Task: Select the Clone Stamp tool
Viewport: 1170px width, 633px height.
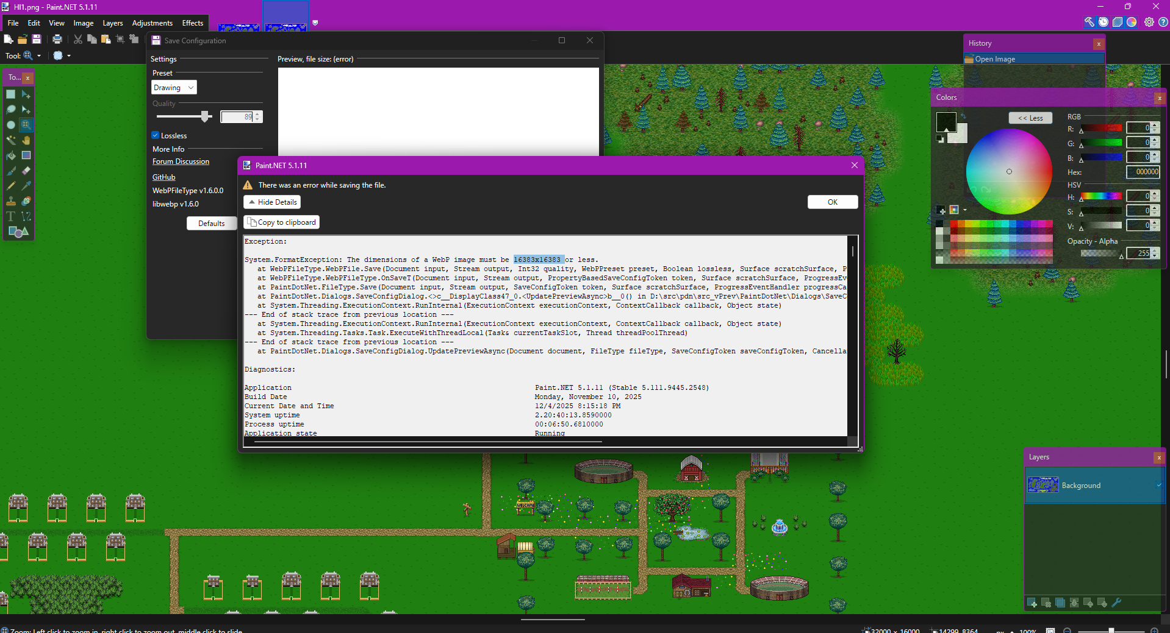Action: 11,201
